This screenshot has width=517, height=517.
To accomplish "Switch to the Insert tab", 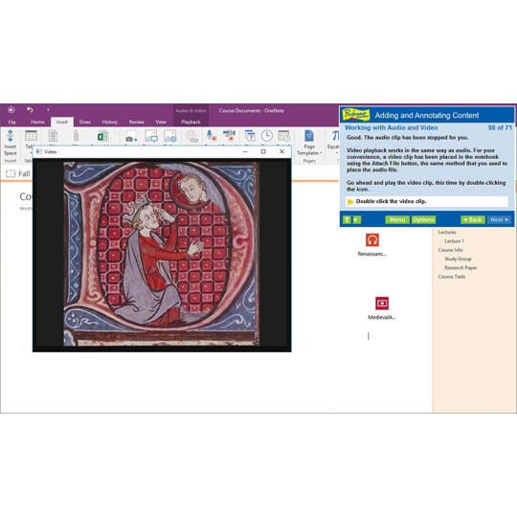I will point(61,122).
